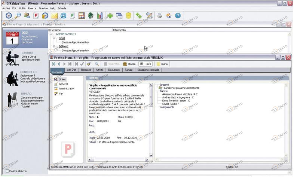Click the clock-with-folder icon in toolbar
294x177 pixels.
(x=45, y=16)
